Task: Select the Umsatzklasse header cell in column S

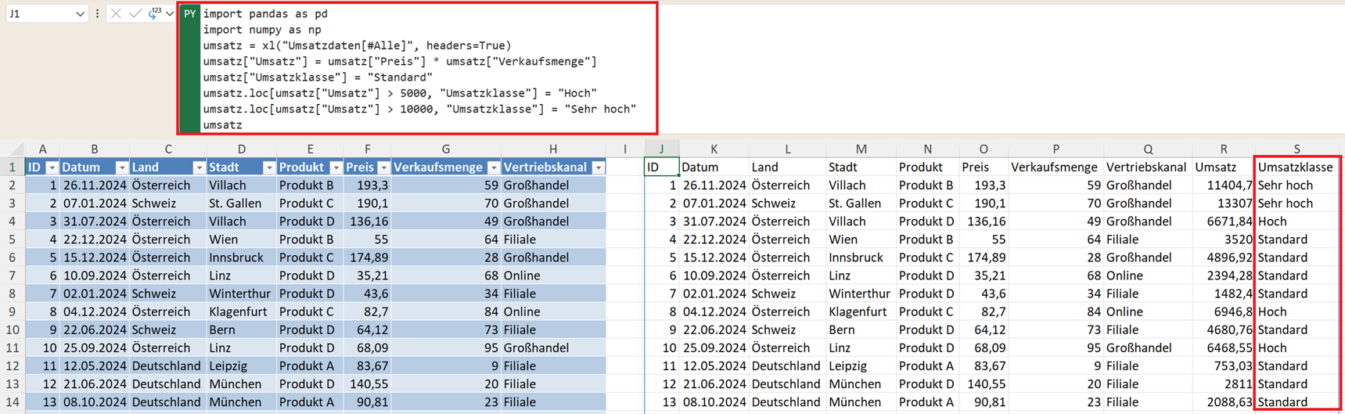Action: tap(1295, 167)
